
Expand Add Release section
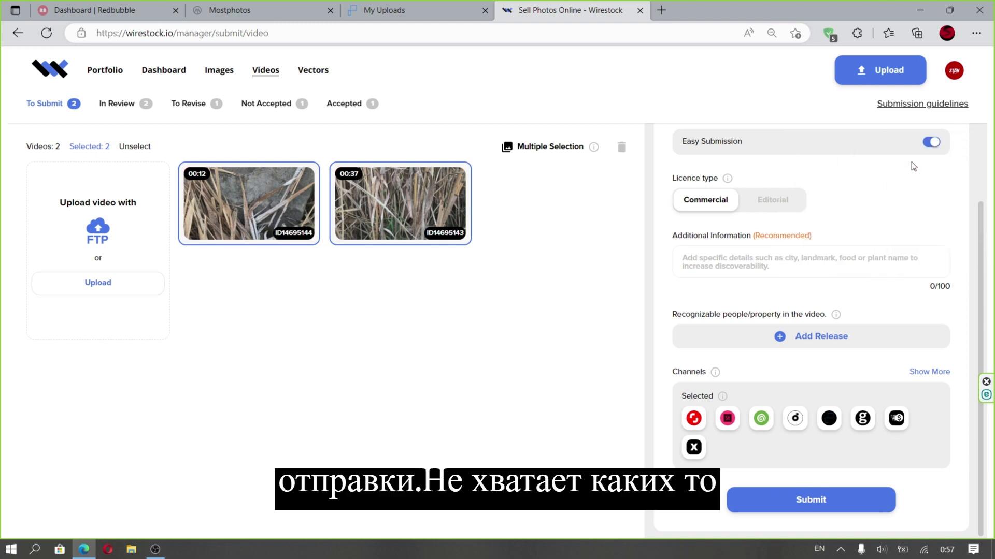pyautogui.click(x=811, y=336)
